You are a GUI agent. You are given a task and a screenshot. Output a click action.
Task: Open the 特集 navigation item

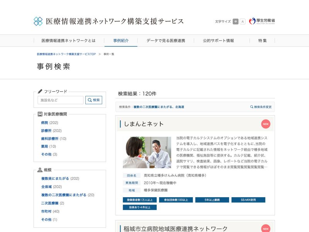click(262, 41)
